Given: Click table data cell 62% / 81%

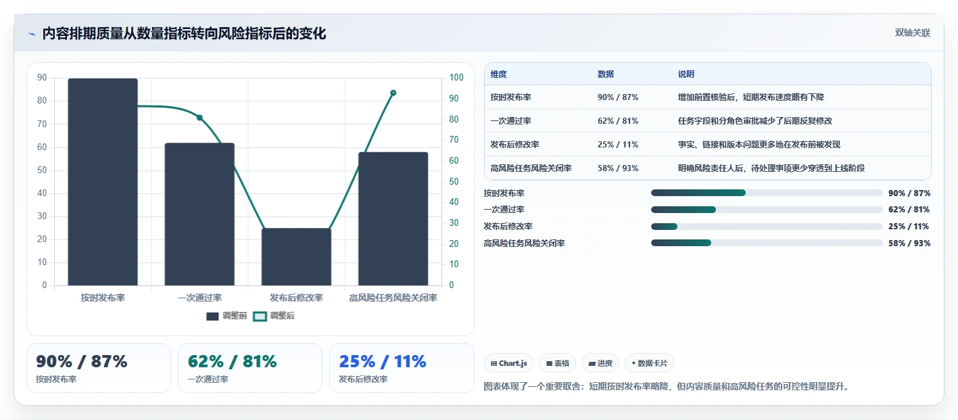Looking at the screenshot, I should [x=618, y=121].
